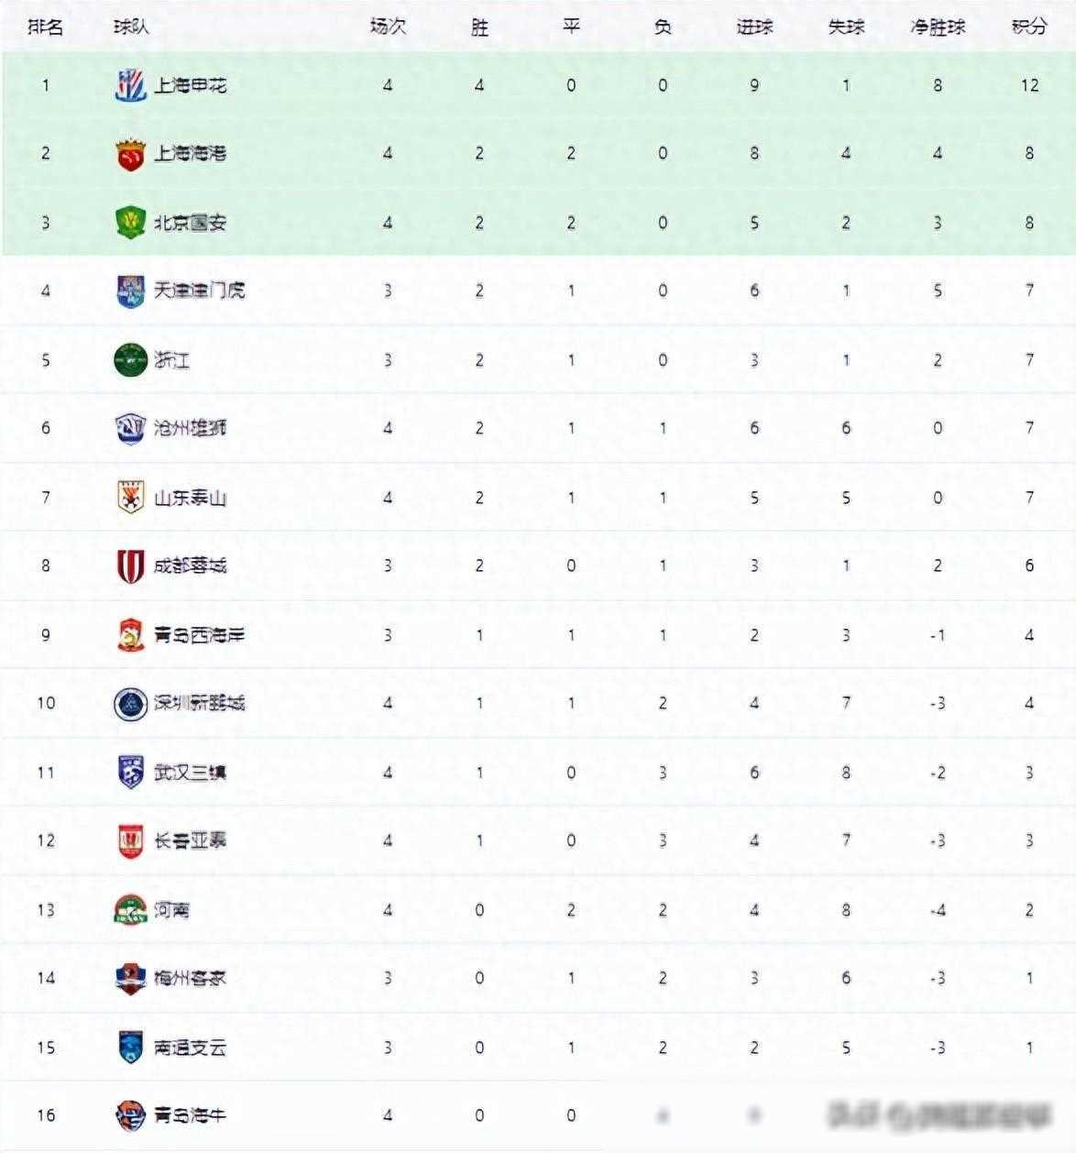Click the Zhejiang (浙江) team logo
Screen dimensions: 1076x1153
[x=130, y=360]
